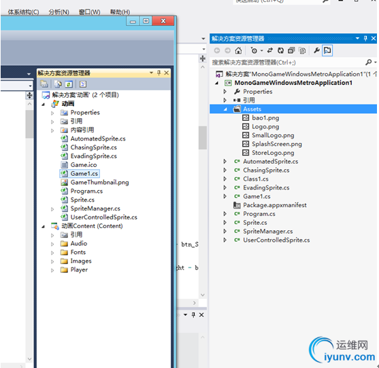Select SplashScreen.png in Assets folder
379x368 pixels.
pos(277,144)
